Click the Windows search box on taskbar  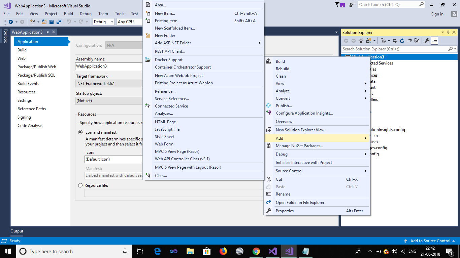pyautogui.click(x=74, y=251)
